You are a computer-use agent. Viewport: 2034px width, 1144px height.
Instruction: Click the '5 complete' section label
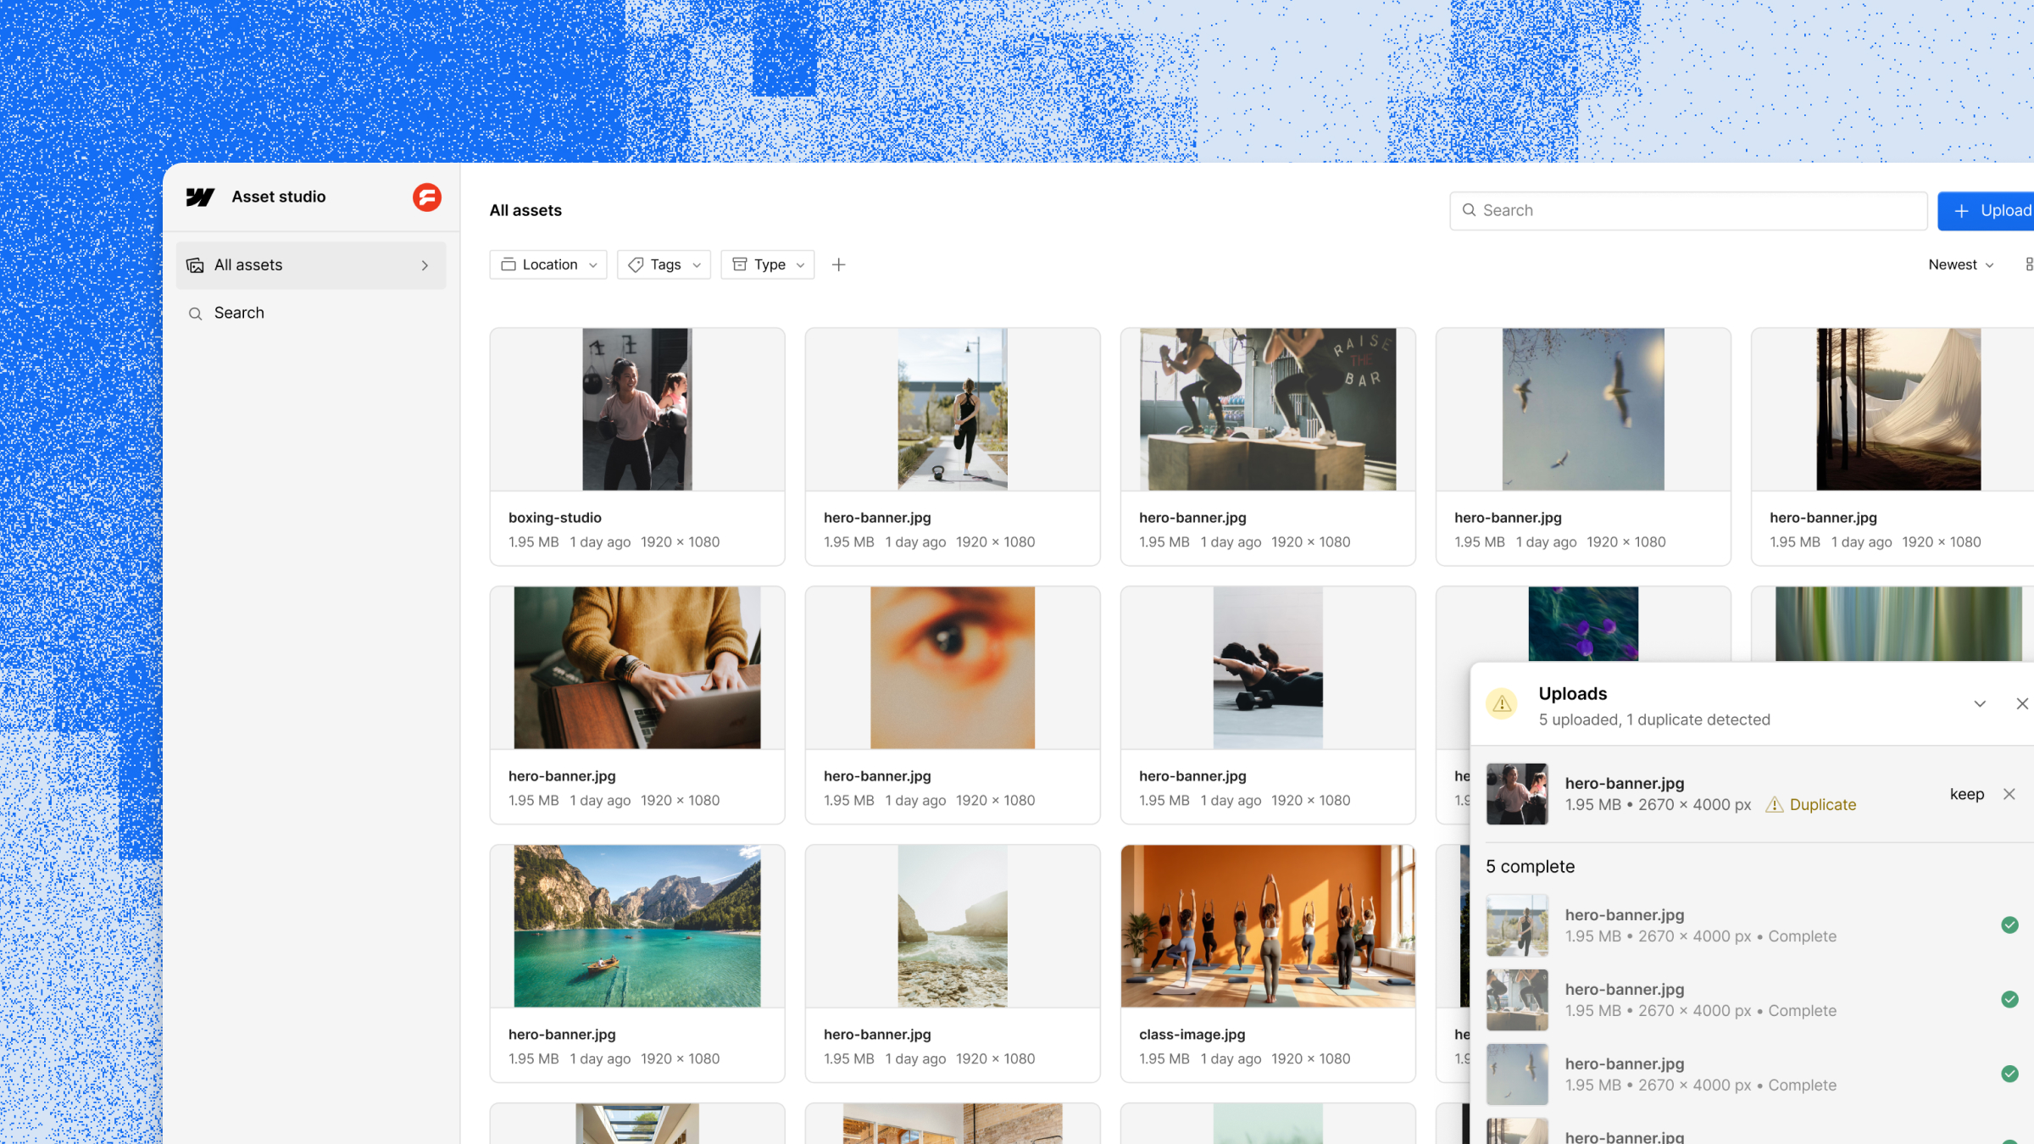tap(1530, 866)
